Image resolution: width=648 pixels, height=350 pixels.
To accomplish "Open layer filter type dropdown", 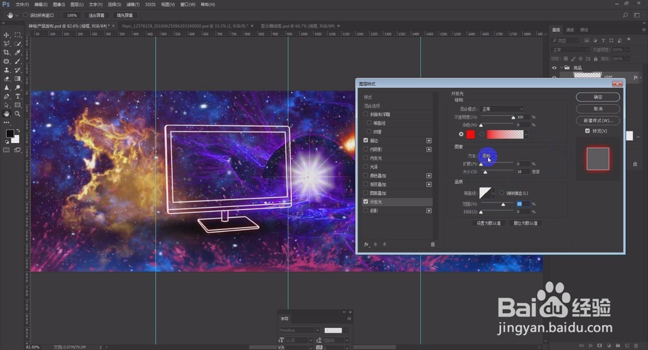I will (566, 41).
